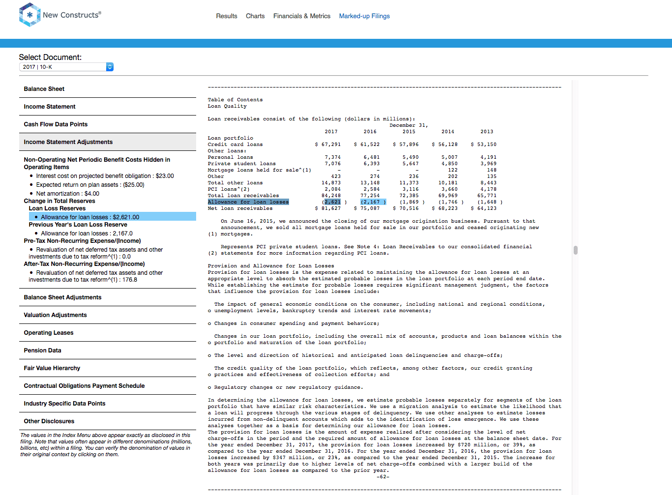Viewport: 672px width, 495px height.
Task: Click value $ 67,291 in credit card row
Action: click(x=328, y=145)
